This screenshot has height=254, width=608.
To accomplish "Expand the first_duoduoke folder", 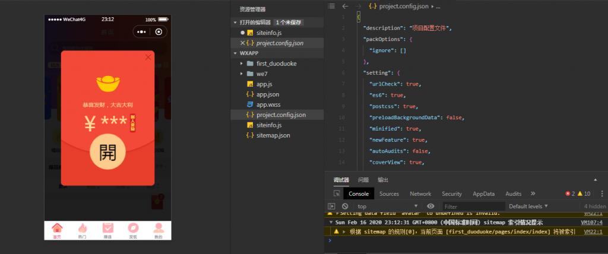I will (241, 63).
